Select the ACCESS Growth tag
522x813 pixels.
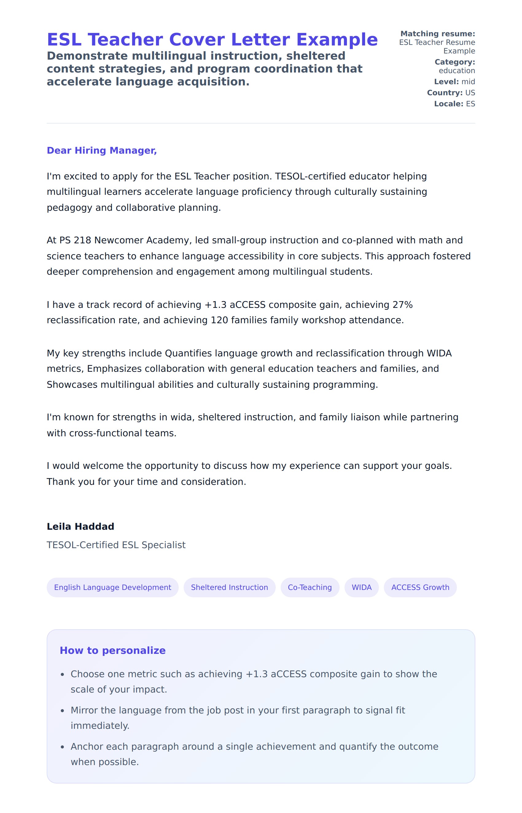tap(420, 587)
